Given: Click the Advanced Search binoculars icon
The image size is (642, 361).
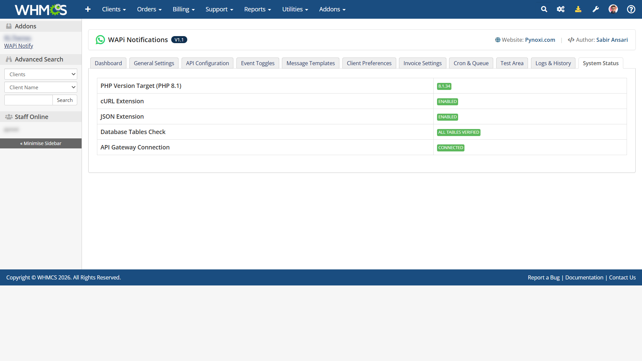Looking at the screenshot, I should tap(9, 59).
